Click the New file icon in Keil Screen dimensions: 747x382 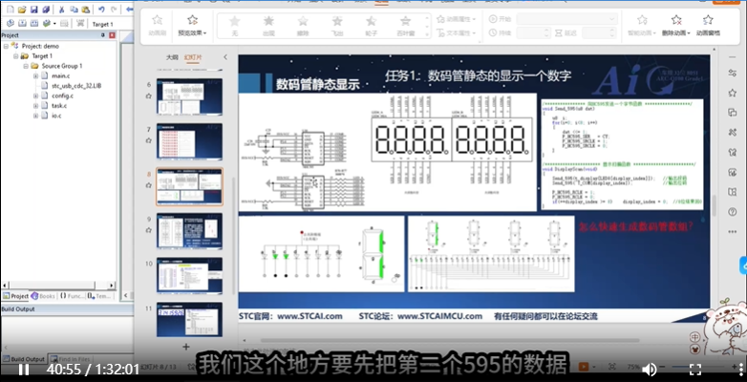point(11,9)
